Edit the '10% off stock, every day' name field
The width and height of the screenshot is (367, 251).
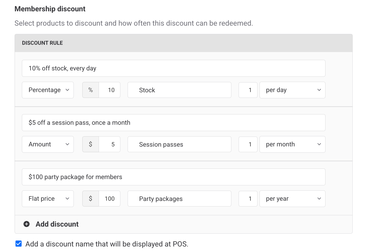[173, 68]
